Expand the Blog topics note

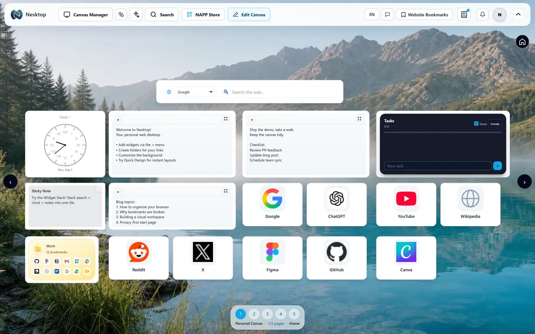226,191
